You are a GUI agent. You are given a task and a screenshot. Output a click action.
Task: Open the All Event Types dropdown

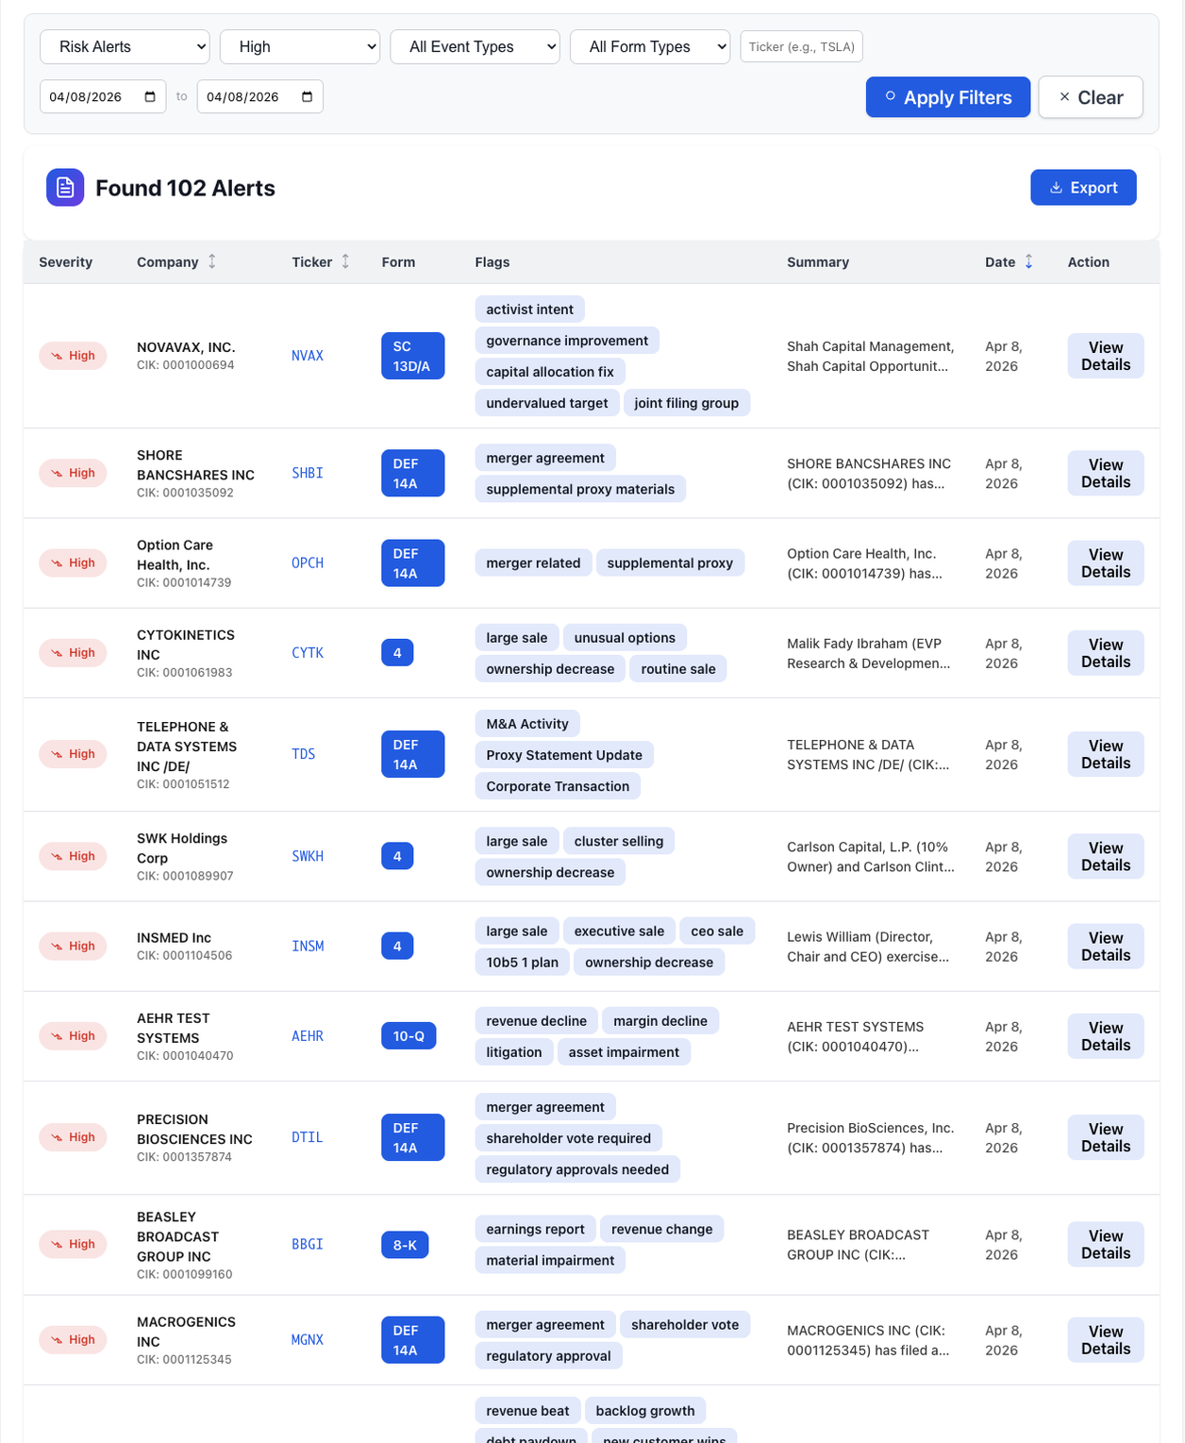pos(475,46)
